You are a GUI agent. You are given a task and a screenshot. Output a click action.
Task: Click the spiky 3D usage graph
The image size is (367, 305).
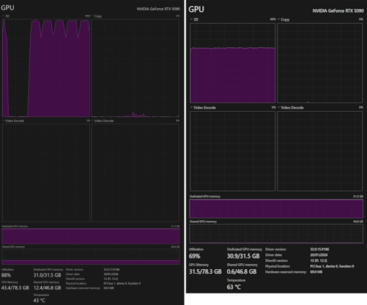pos(46,68)
